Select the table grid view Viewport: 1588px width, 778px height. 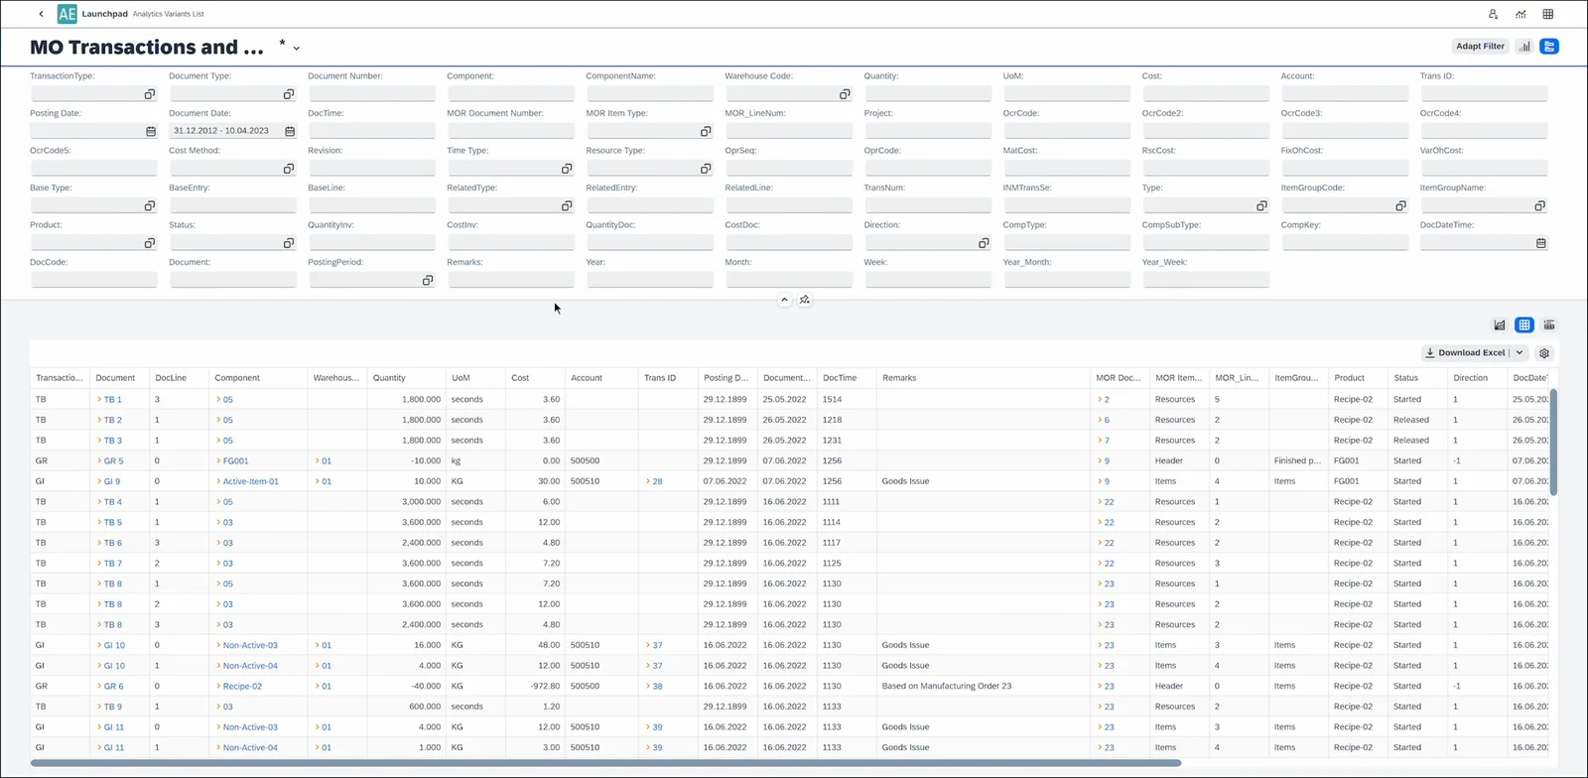(x=1524, y=325)
